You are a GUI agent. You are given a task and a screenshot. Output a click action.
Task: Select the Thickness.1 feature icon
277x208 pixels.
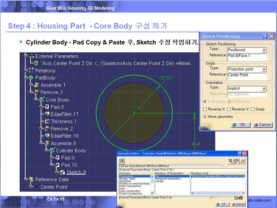[47, 121]
